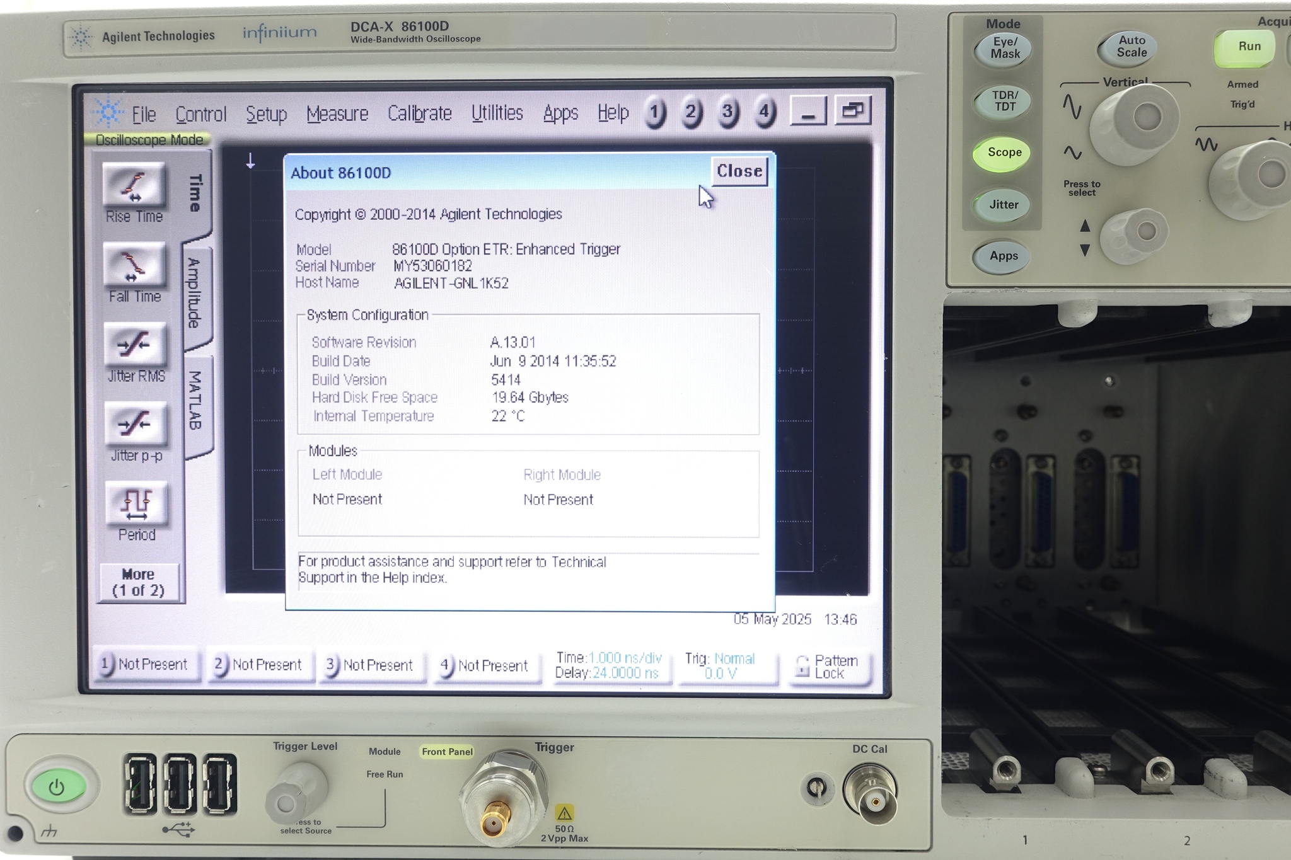Click software revision A.13.01 value

(x=512, y=342)
